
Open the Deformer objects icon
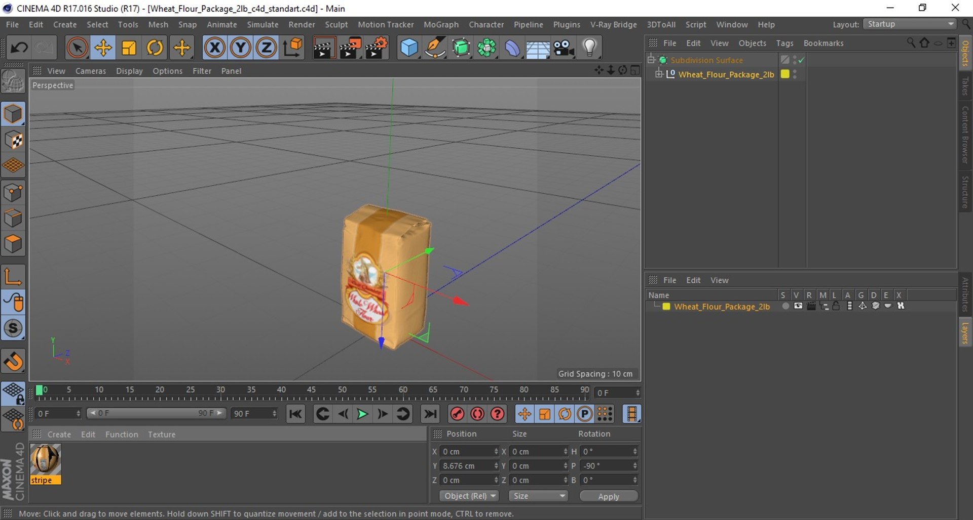pyautogui.click(x=512, y=48)
